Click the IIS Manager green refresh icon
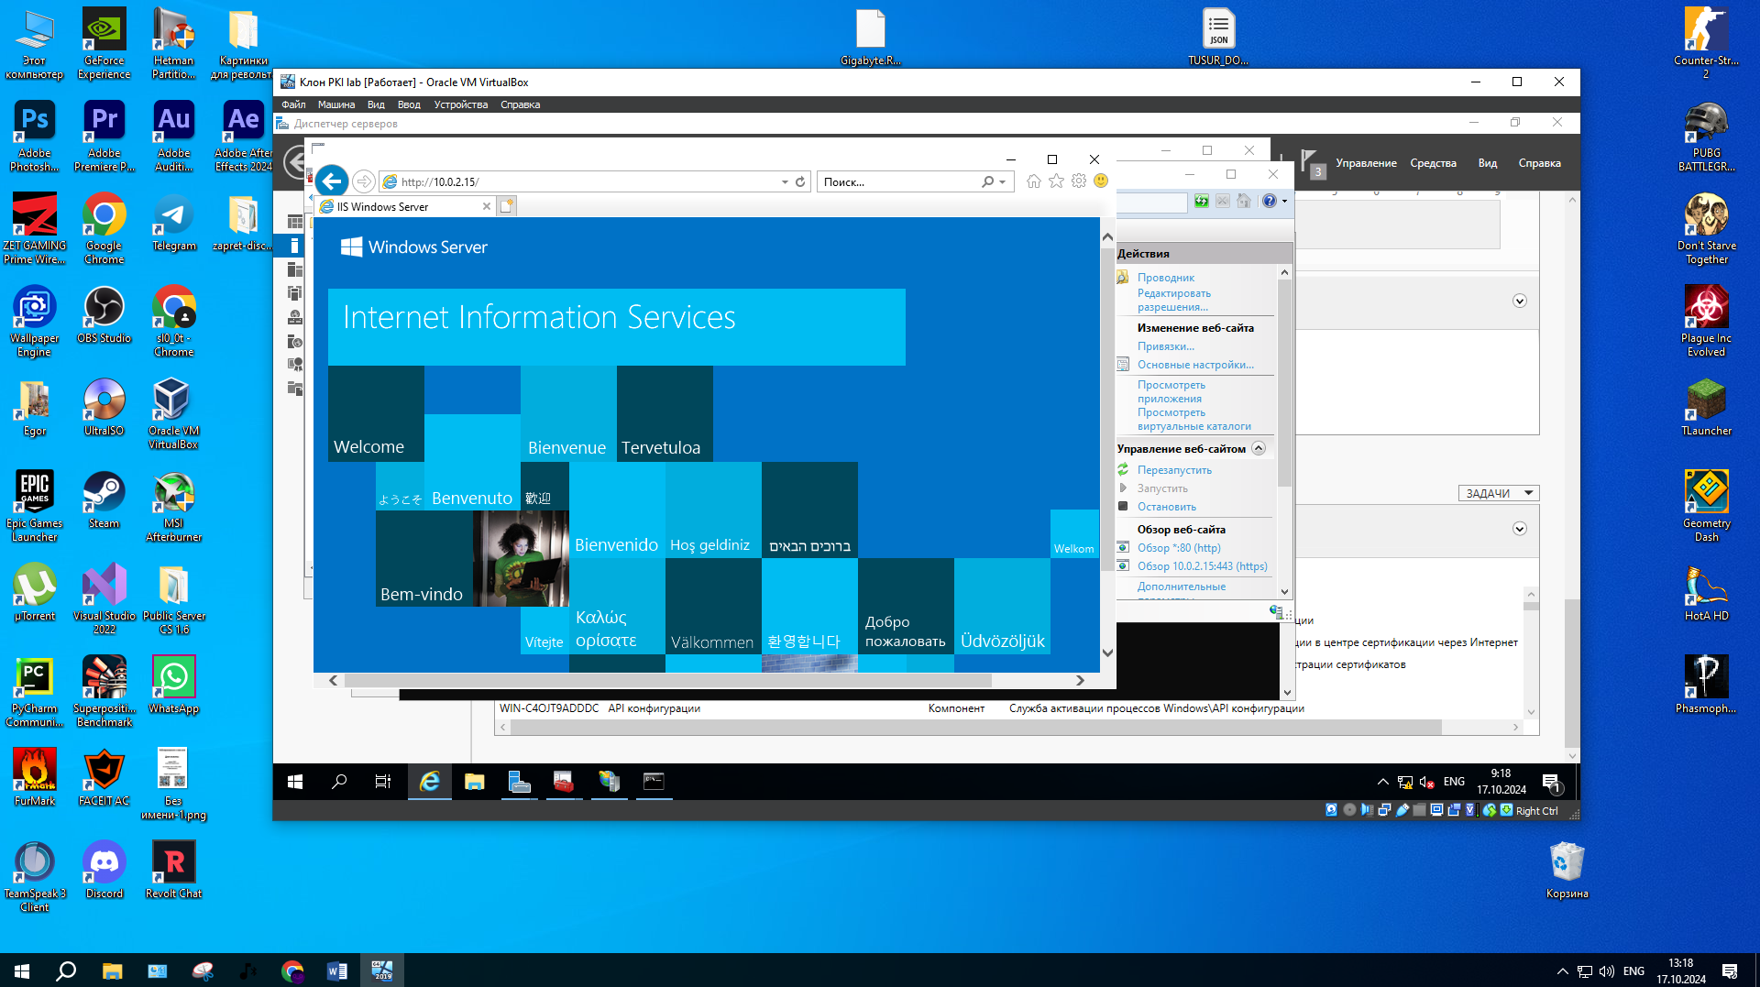The image size is (1760, 987). coord(1201,201)
